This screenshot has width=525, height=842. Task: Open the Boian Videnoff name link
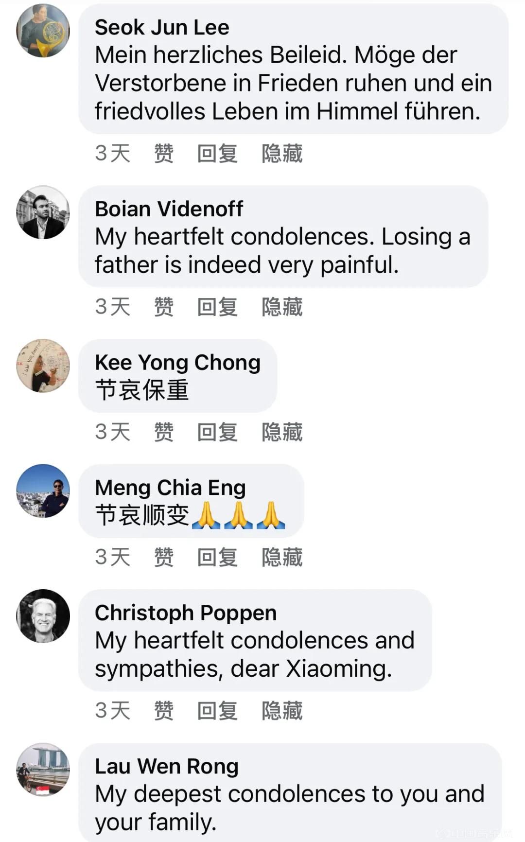point(169,209)
